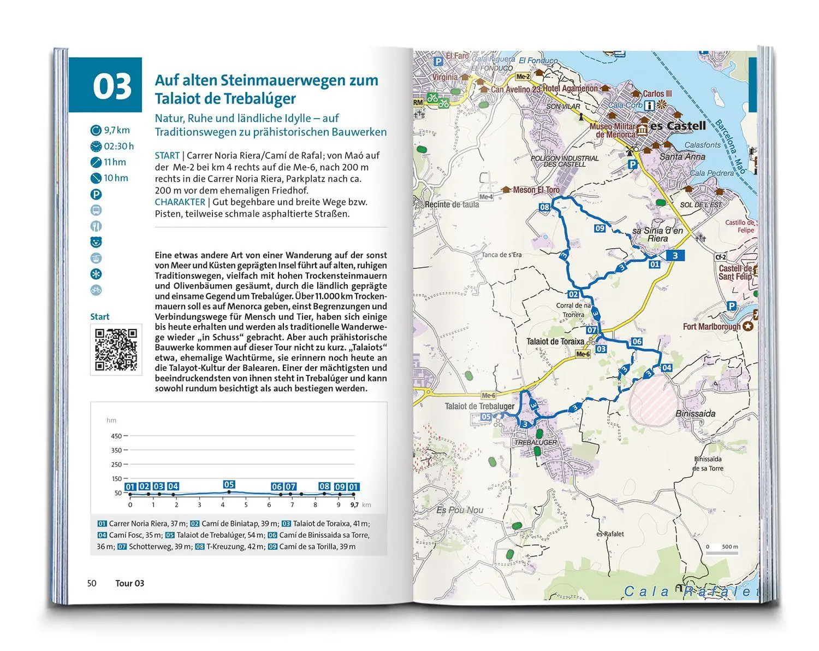Select waypoint 09 on the map

click(600, 228)
